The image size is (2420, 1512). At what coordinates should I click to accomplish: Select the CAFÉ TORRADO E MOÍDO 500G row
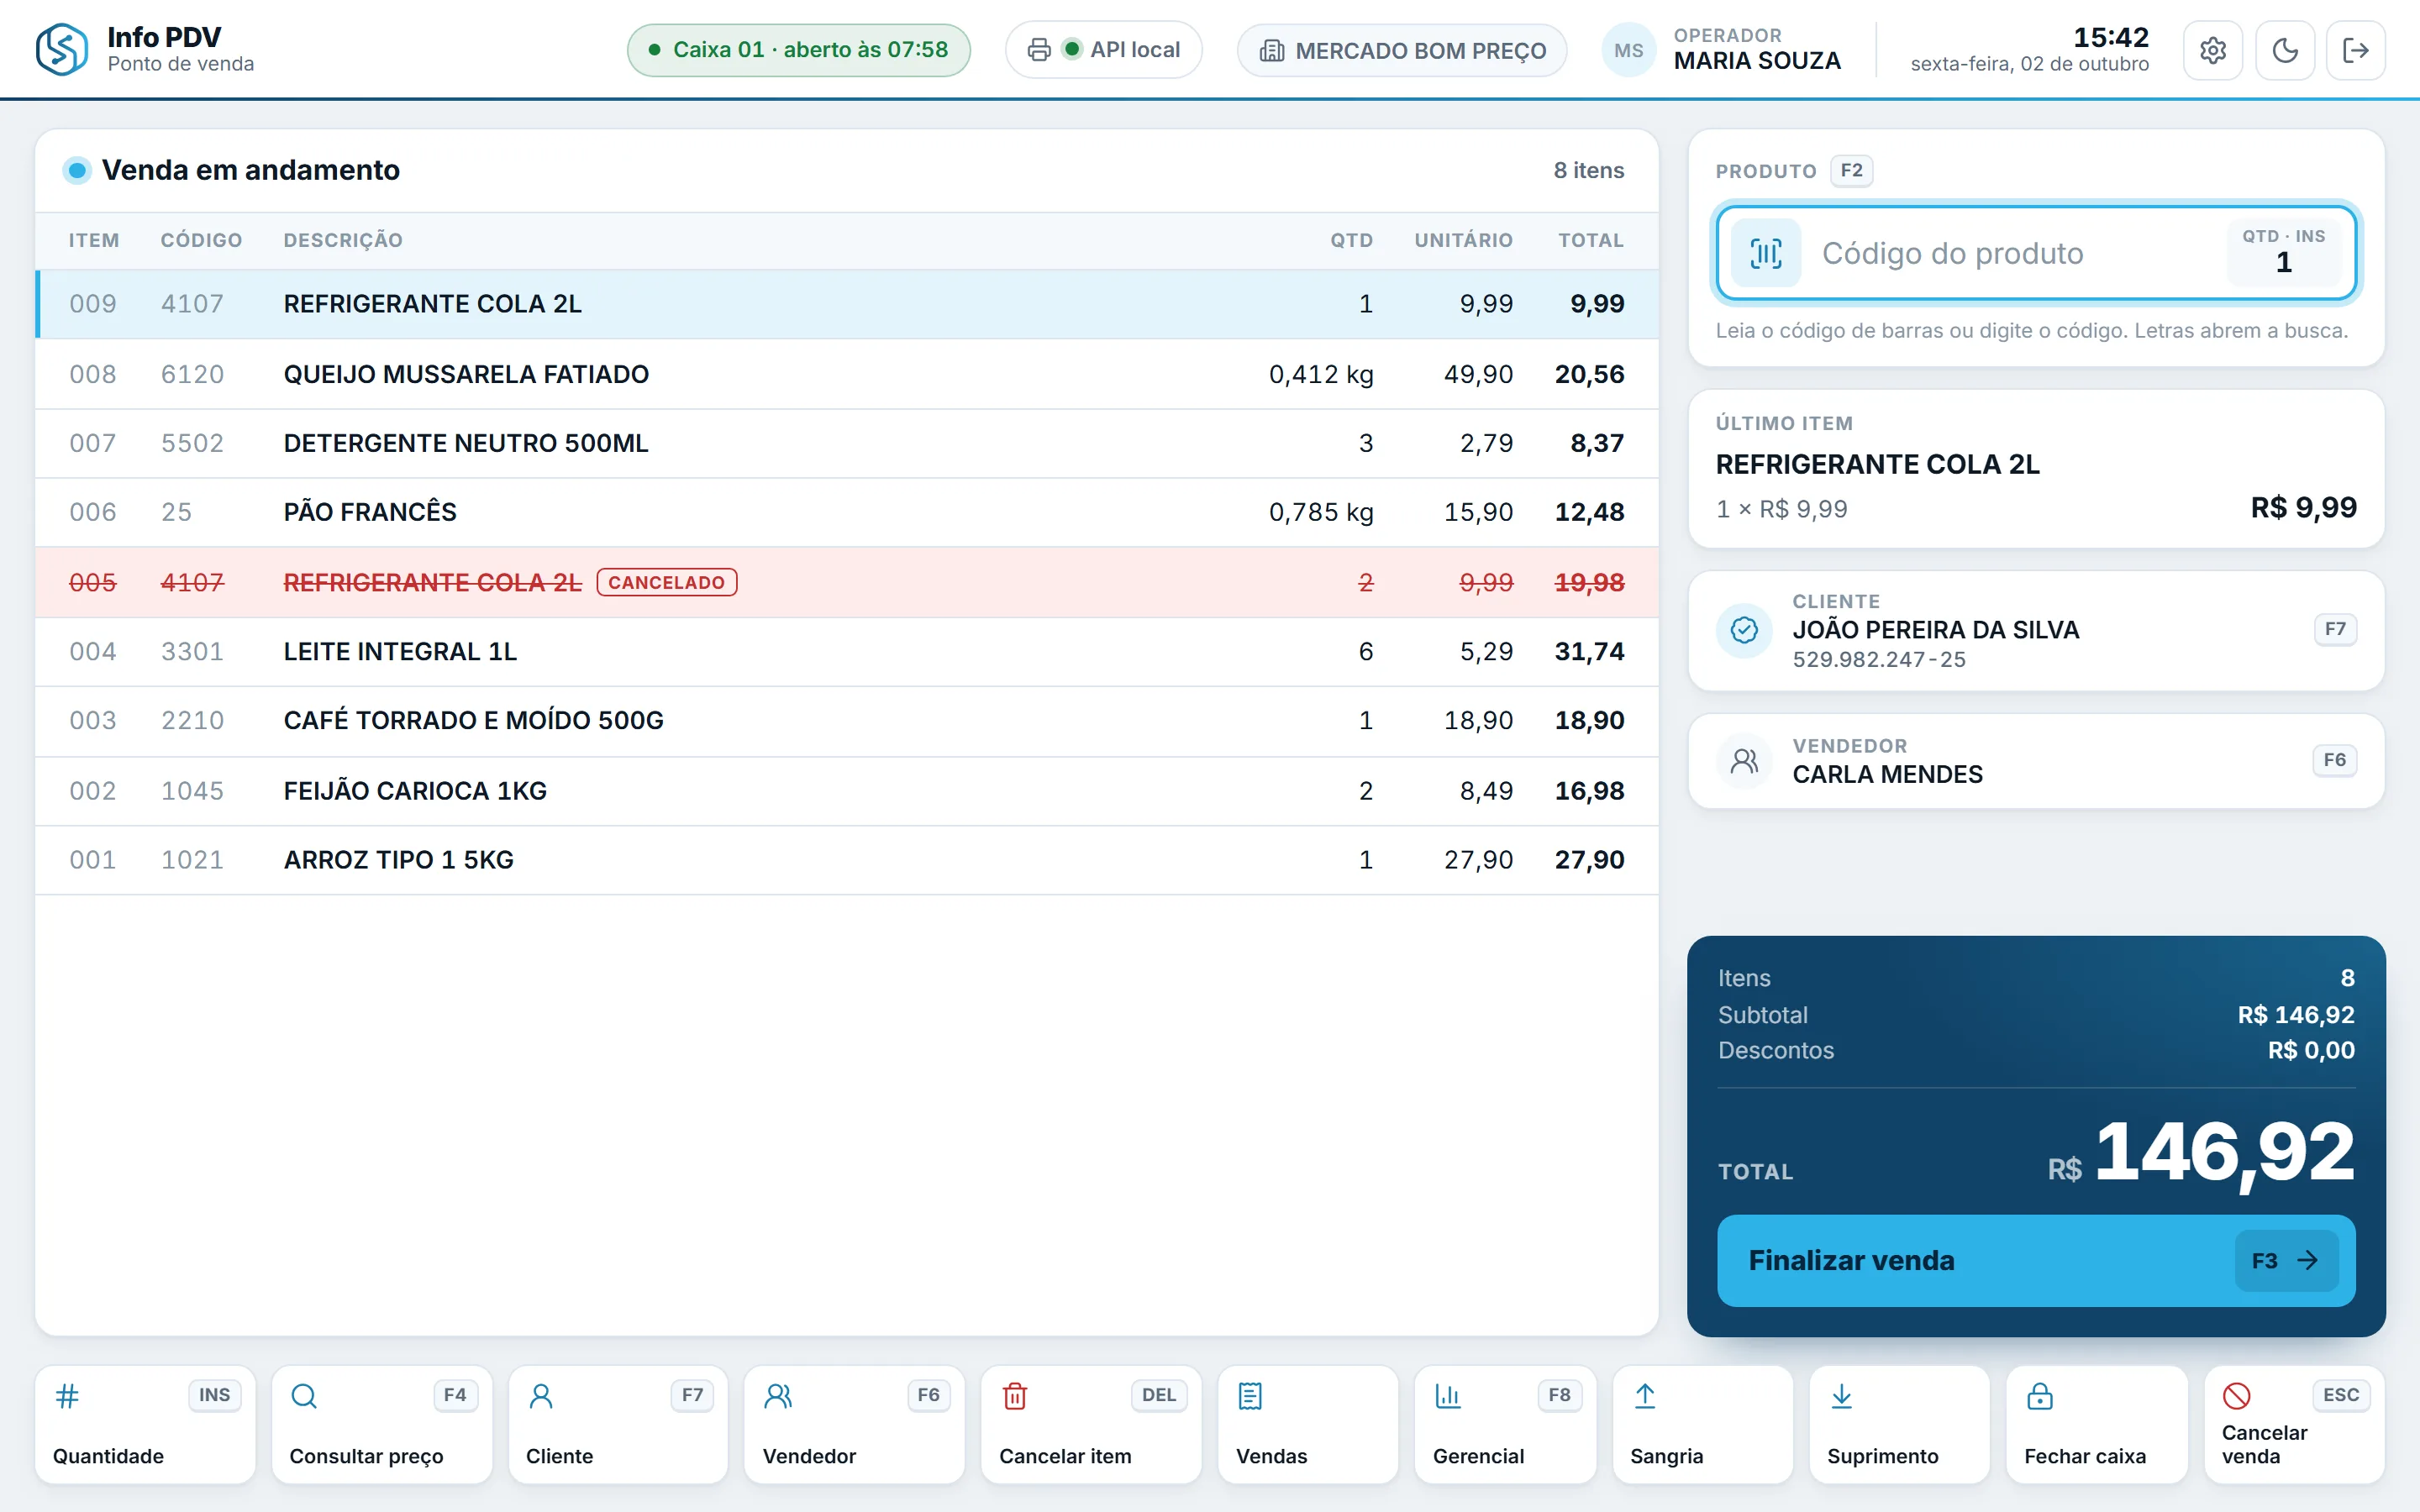click(846, 721)
